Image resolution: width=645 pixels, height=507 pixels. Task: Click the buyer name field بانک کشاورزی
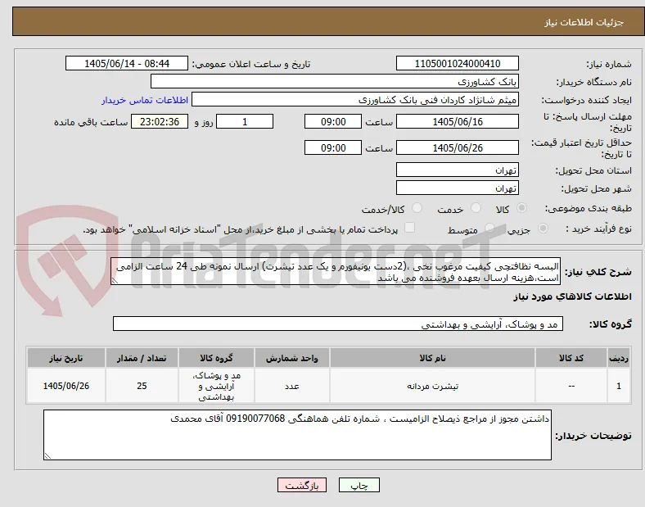tap(335, 81)
